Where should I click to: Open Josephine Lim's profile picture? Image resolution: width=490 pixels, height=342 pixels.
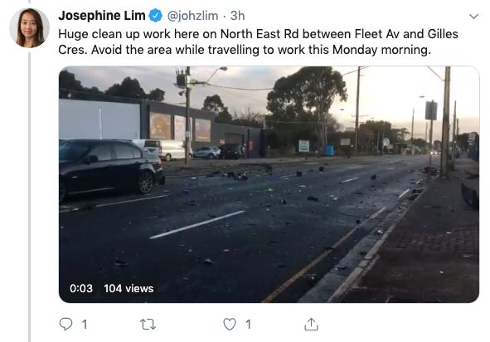coord(29,28)
